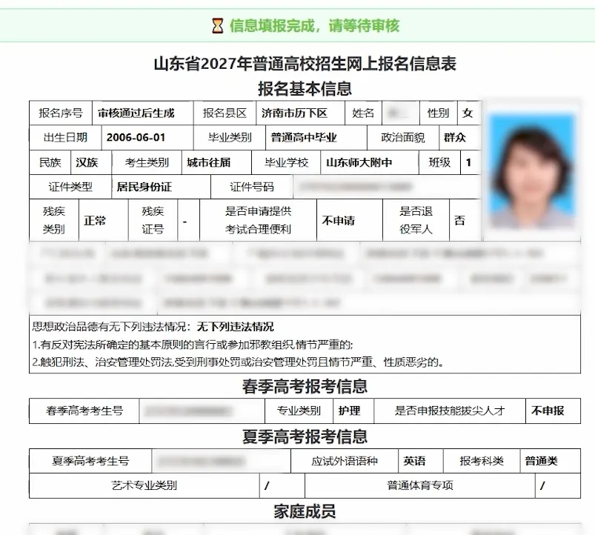This screenshot has width=595, height=535.
Task: Click the label 是否退役军人
Action: 416,220
